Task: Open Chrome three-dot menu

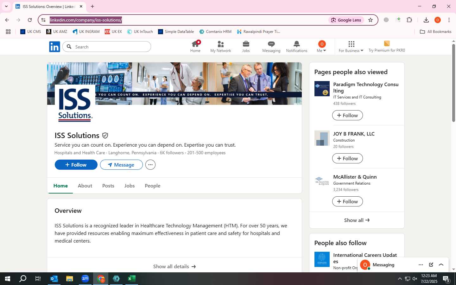Action: [449, 20]
